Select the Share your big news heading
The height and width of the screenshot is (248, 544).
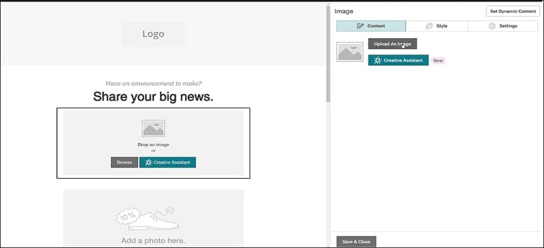pos(153,97)
